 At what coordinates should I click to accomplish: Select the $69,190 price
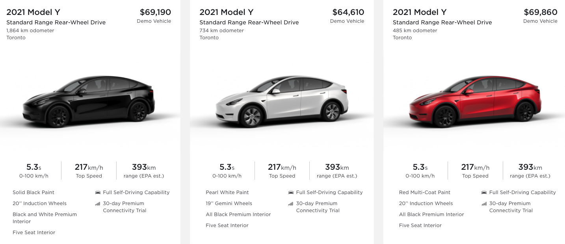coord(155,13)
